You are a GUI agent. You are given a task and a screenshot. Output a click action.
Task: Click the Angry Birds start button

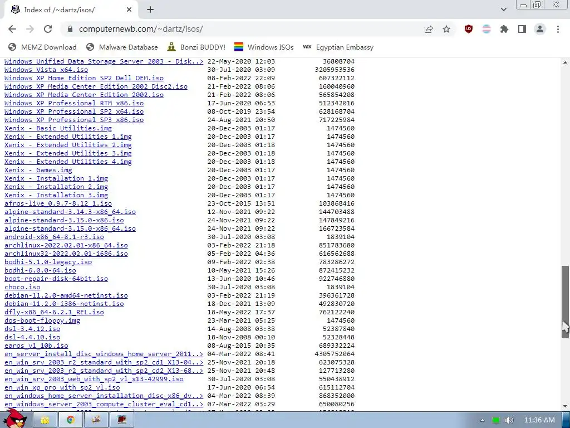[x=14, y=419]
